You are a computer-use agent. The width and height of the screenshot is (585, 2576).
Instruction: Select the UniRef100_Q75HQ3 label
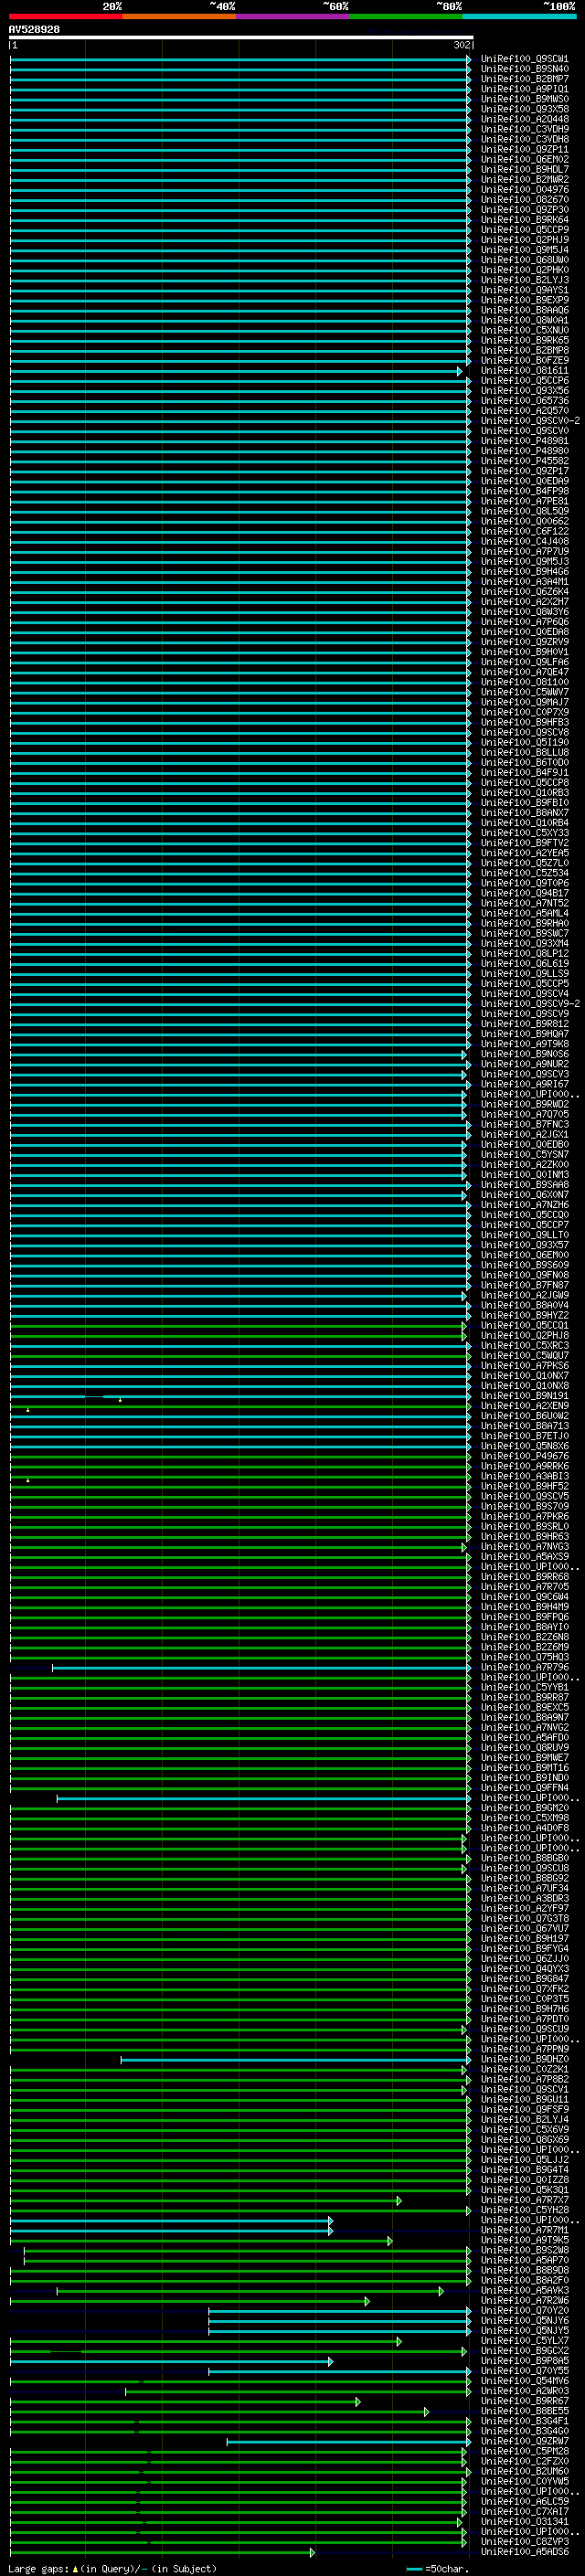[x=524, y=1657]
